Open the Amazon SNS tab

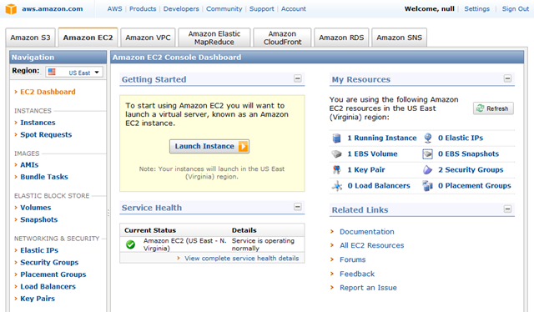(399, 38)
